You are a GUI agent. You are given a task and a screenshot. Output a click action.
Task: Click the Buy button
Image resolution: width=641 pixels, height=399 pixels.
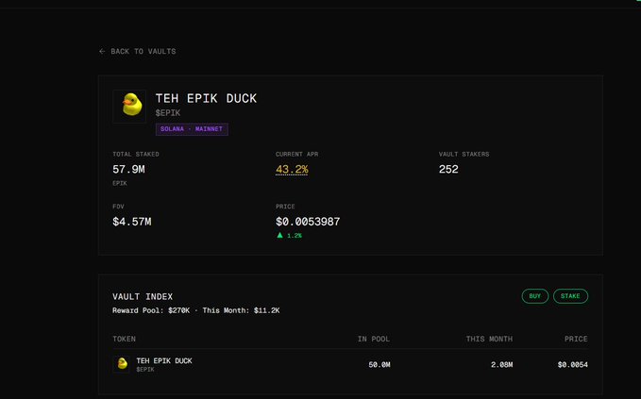(x=534, y=296)
